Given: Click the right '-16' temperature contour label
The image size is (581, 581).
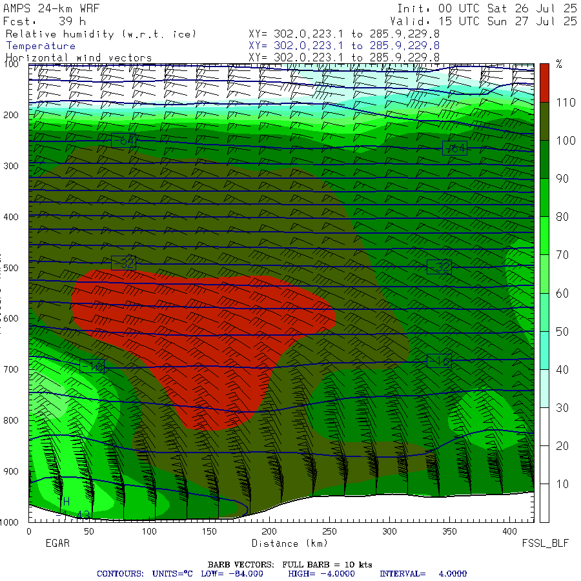Looking at the screenshot, I should [x=439, y=361].
